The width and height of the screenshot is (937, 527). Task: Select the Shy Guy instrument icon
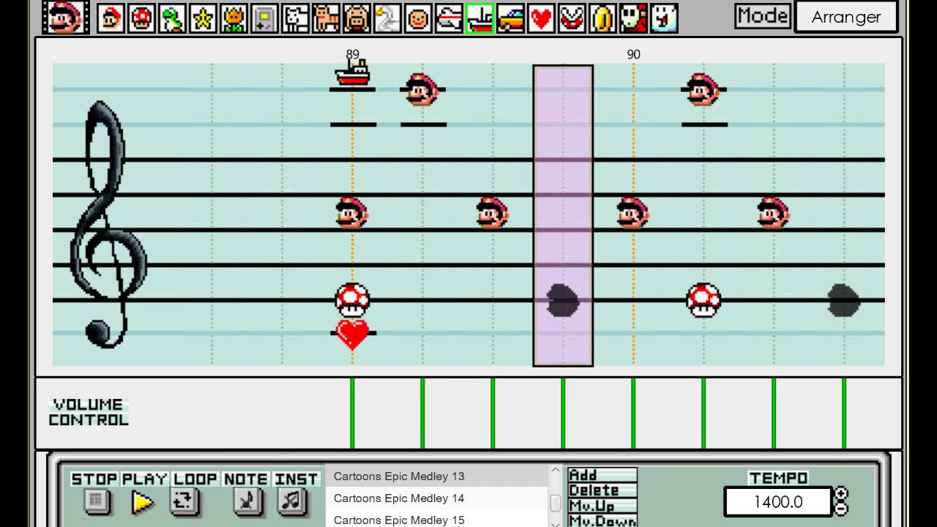[x=633, y=18]
